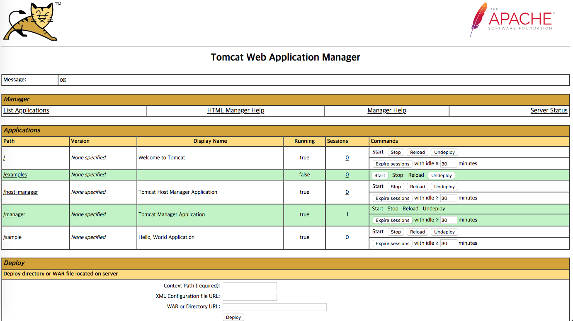Viewport: 573px width, 321px height.
Task: Click the Sessions column header
Action: point(337,141)
